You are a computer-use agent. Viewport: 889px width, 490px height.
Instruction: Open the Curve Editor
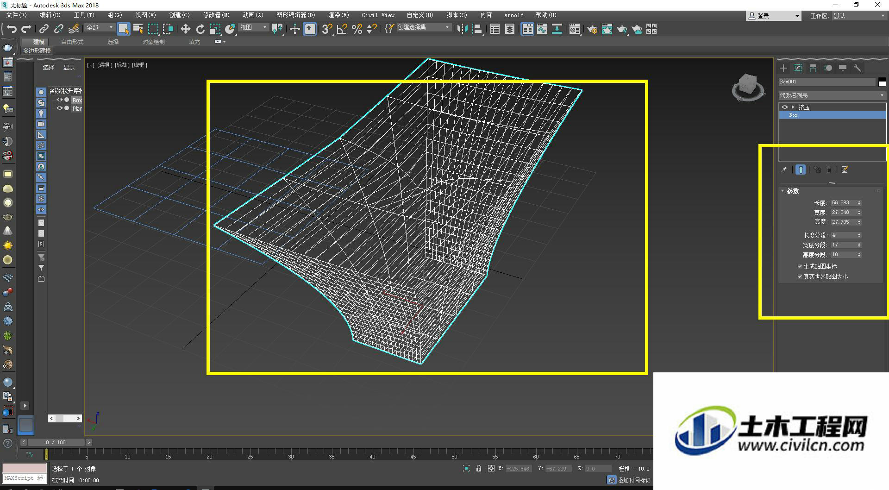[x=542, y=29]
